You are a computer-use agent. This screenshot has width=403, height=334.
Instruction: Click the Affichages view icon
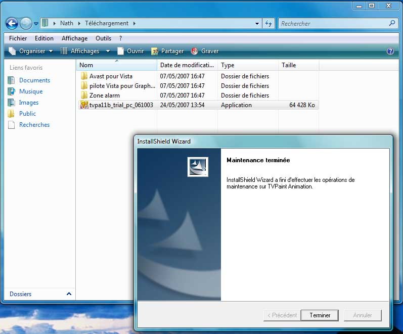tap(64, 51)
